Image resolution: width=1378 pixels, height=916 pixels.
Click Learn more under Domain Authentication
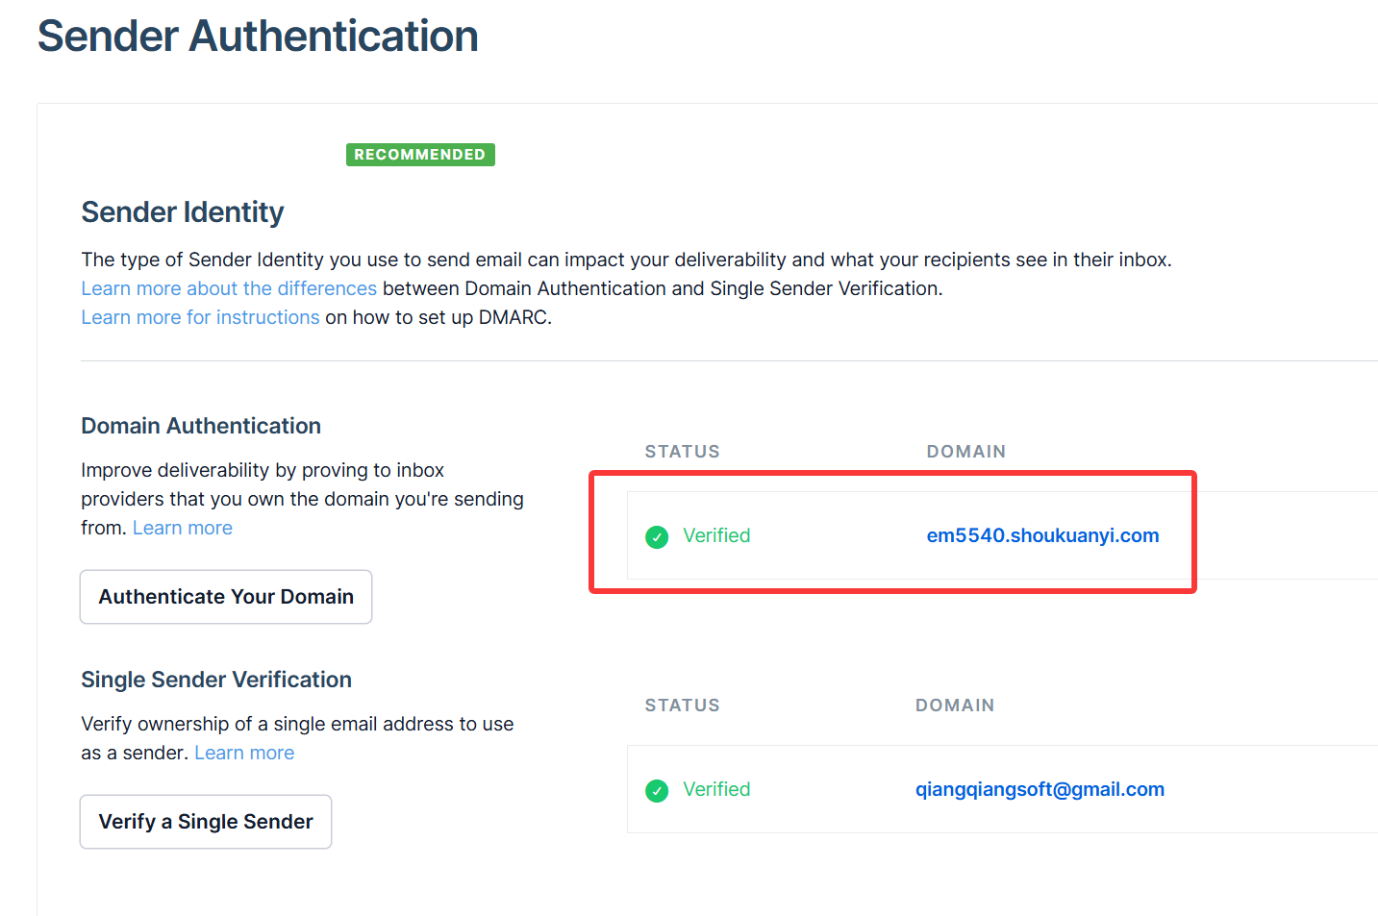[183, 528]
